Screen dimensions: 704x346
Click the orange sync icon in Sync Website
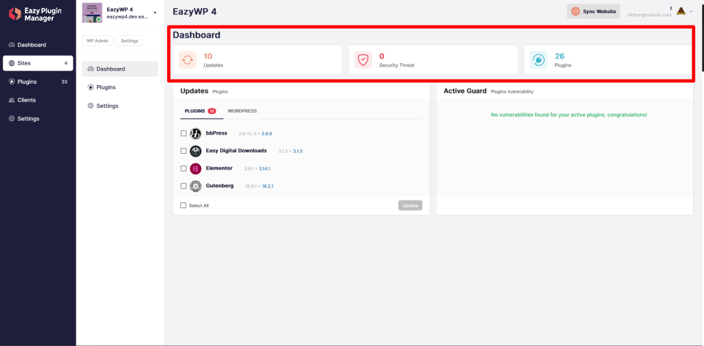[575, 12]
